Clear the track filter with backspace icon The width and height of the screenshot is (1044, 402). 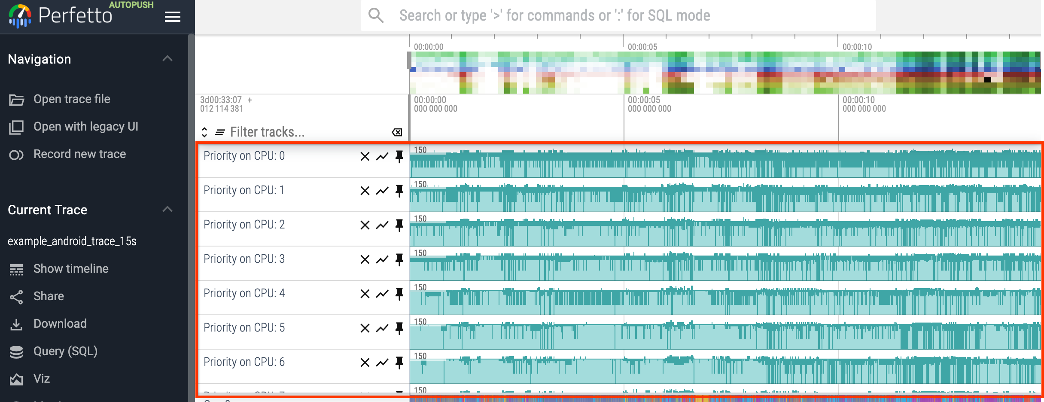[397, 132]
